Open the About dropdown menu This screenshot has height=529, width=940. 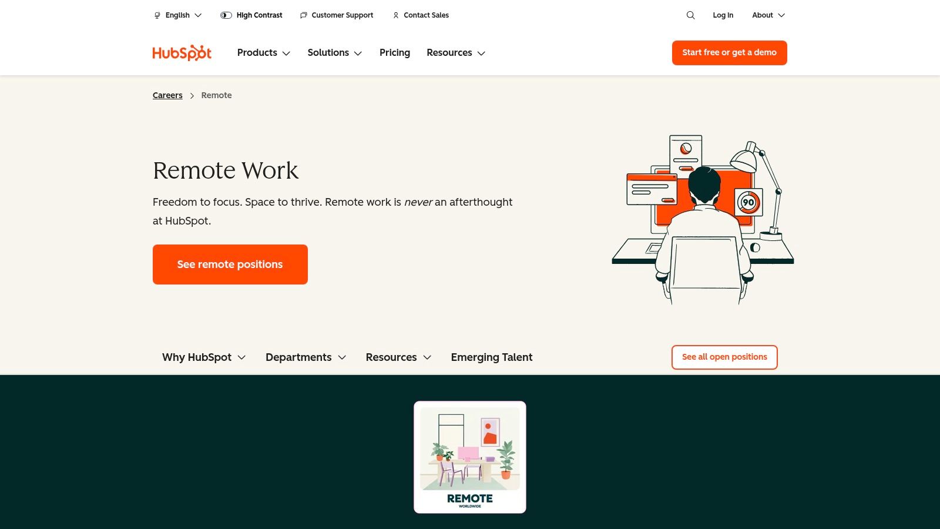(x=768, y=15)
